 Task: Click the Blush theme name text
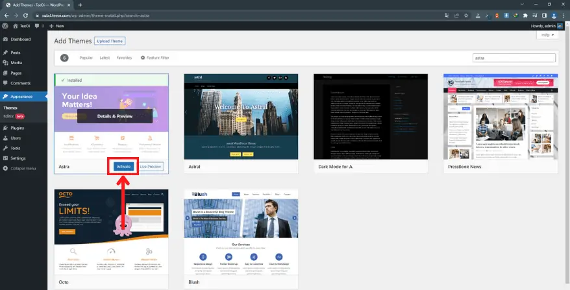pyautogui.click(x=193, y=282)
